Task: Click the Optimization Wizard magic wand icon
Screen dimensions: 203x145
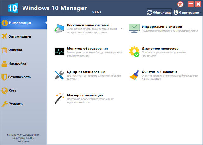Action: click(59, 98)
